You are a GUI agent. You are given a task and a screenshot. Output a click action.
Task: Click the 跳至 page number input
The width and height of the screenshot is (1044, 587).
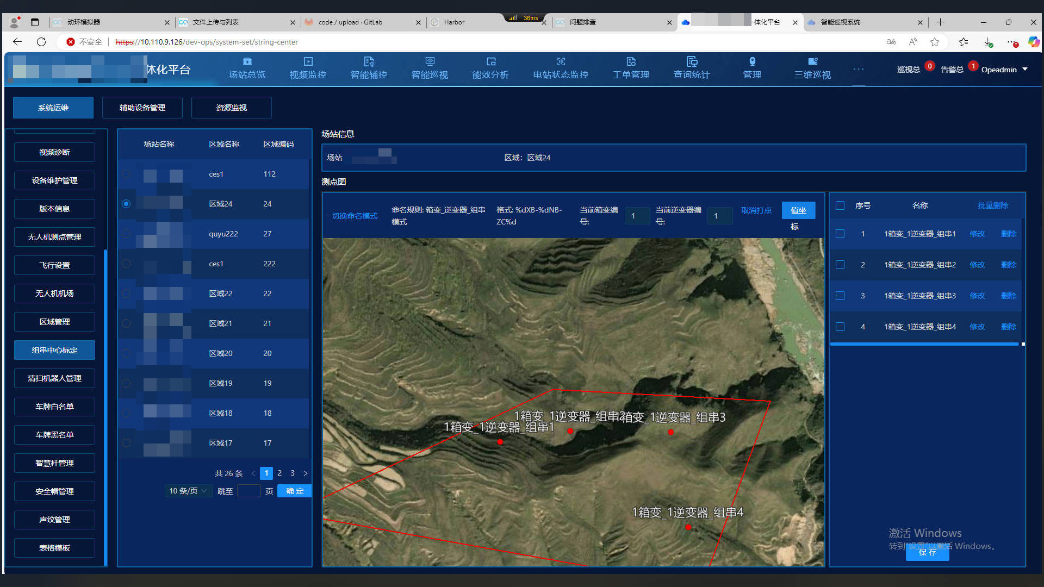point(249,491)
